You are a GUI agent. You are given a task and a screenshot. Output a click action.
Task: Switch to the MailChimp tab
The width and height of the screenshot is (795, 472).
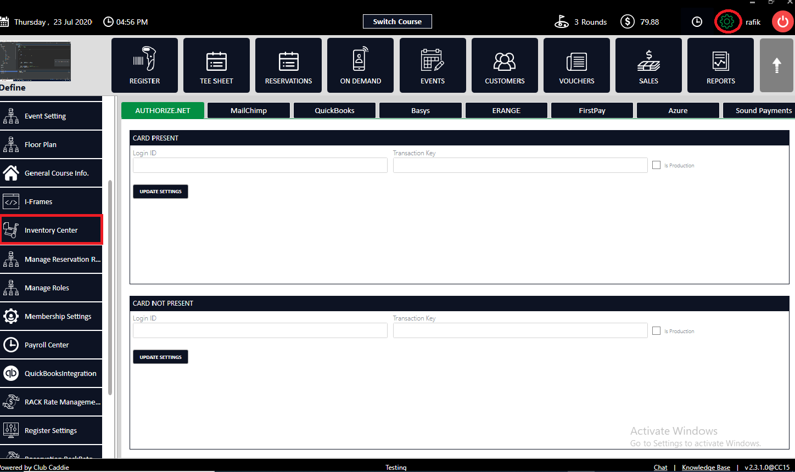[x=249, y=110]
